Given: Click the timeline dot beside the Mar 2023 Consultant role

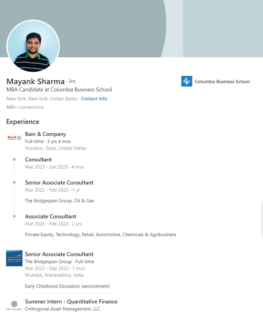Looking at the screenshot, I should tap(14, 159).
